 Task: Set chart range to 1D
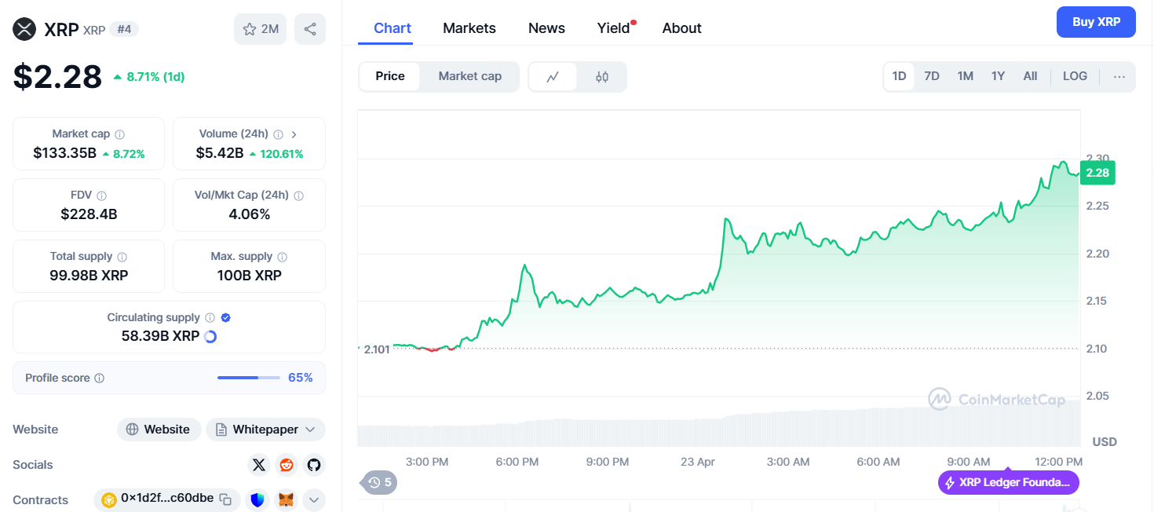click(899, 77)
